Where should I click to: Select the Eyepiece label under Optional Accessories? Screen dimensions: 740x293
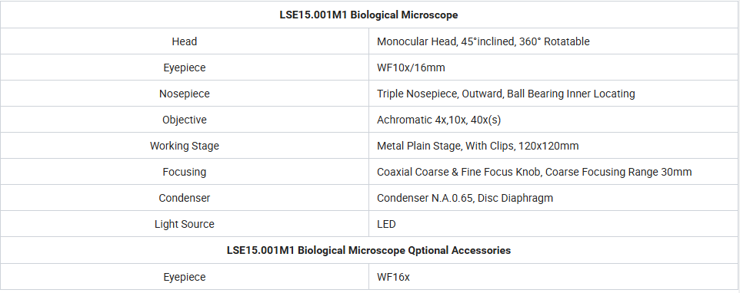(184, 277)
